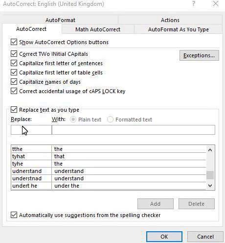Toggle Capitalize names of days
Viewport: 225px width, 243px height.
click(x=14, y=82)
